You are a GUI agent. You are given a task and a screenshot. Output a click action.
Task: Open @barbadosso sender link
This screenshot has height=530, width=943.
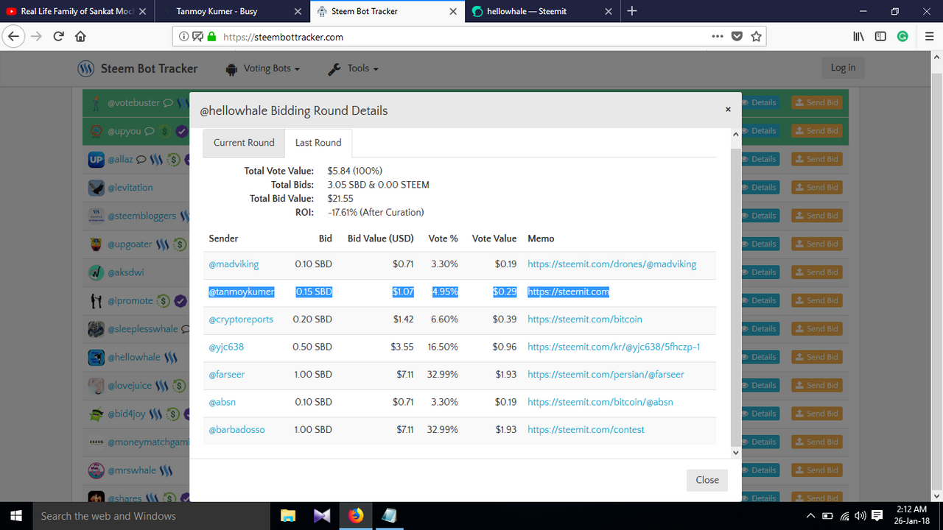coord(236,430)
